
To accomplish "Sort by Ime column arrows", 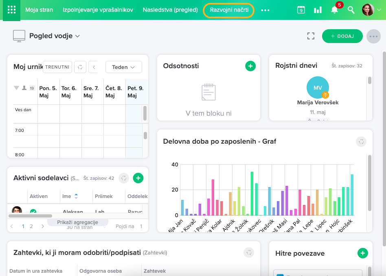I will (x=76, y=196).
